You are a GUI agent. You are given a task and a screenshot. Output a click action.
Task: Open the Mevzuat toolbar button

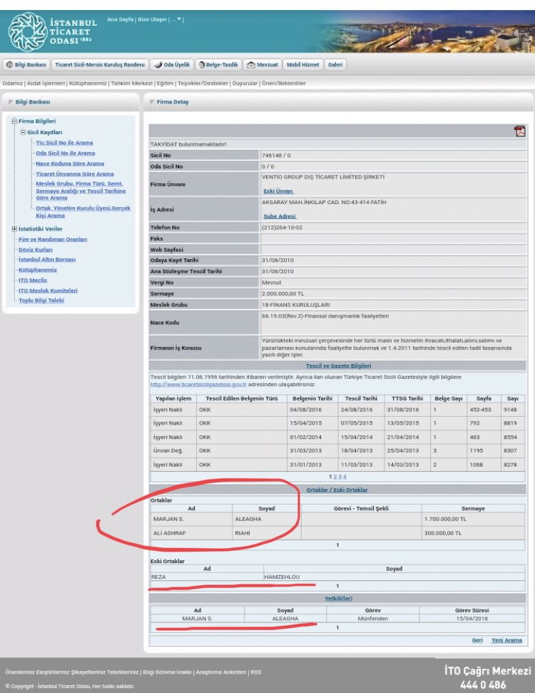point(263,64)
